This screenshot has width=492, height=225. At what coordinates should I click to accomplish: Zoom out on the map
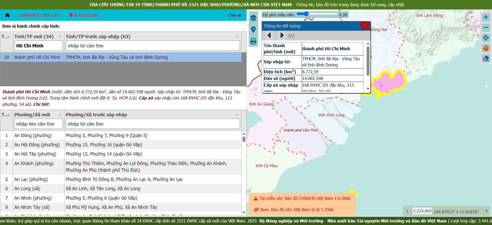click(x=486, y=28)
